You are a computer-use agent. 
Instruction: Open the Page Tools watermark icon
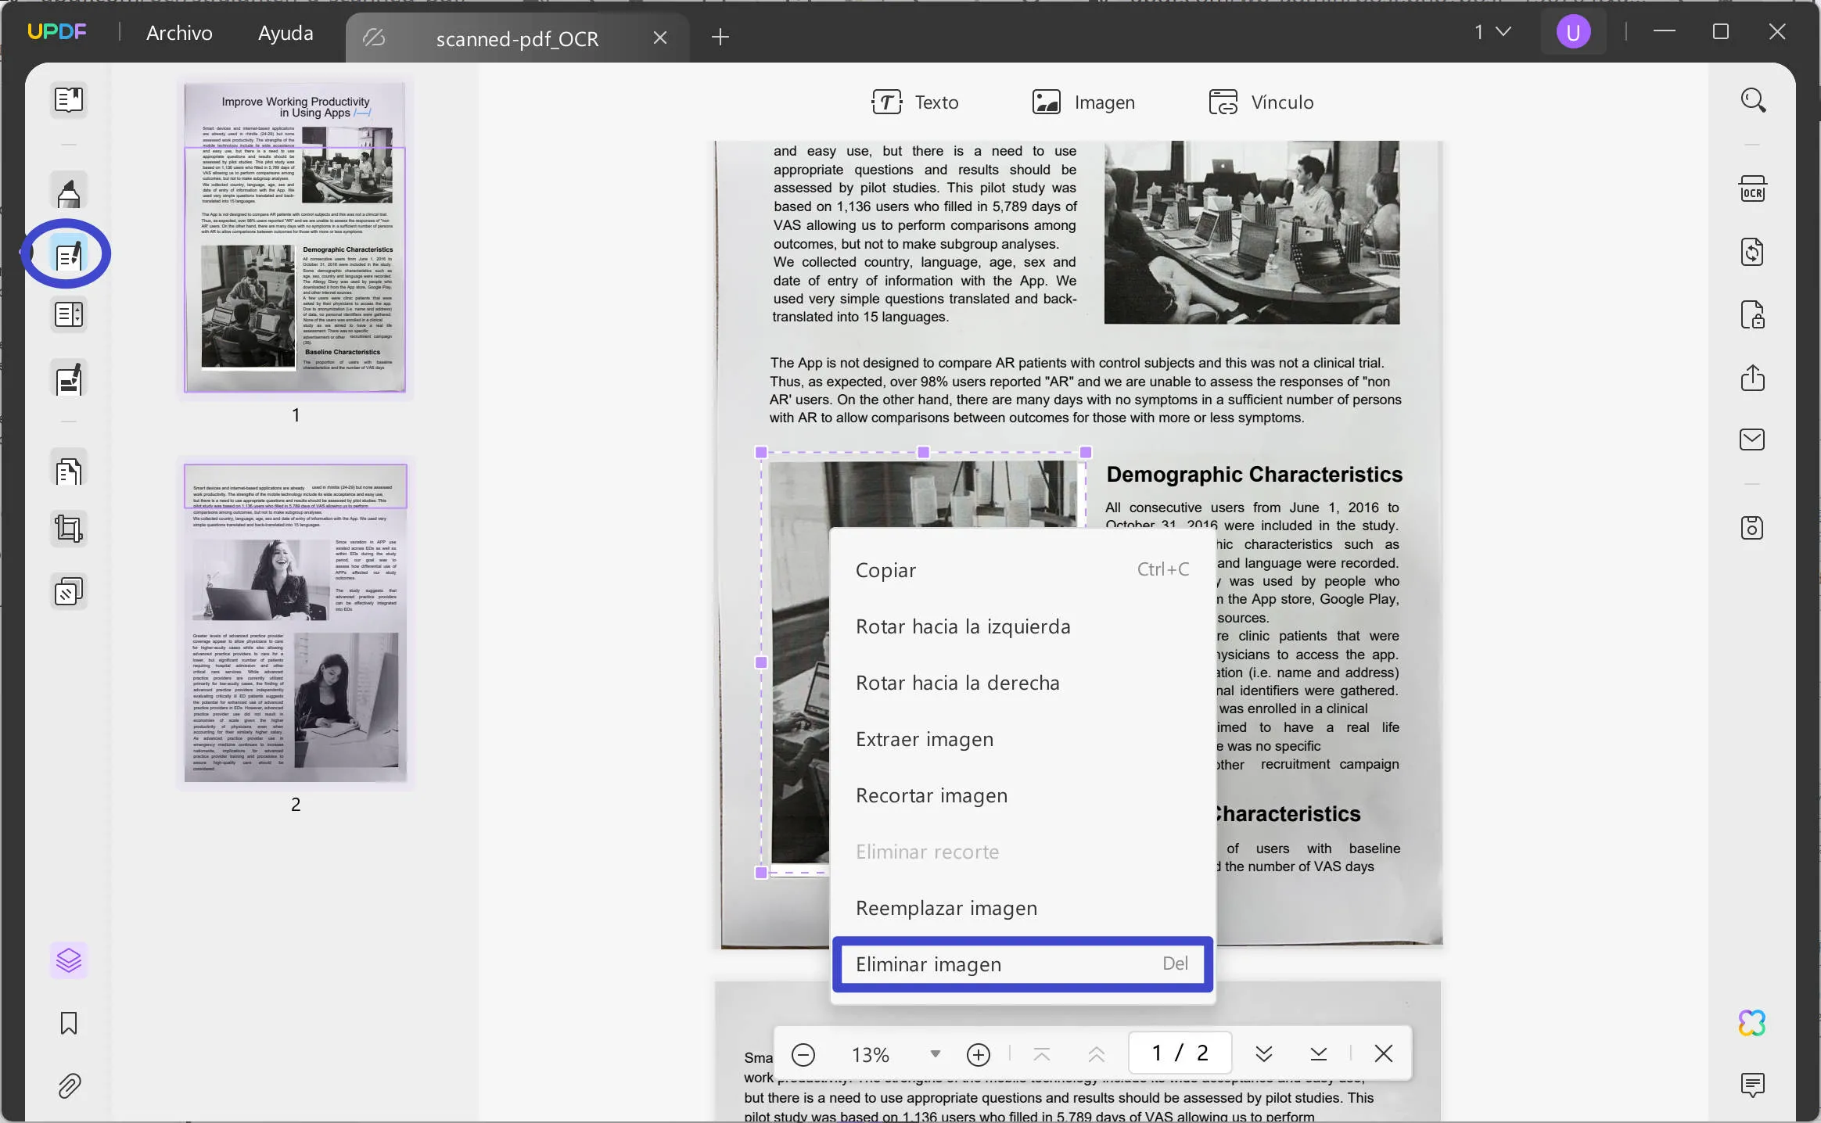69,592
